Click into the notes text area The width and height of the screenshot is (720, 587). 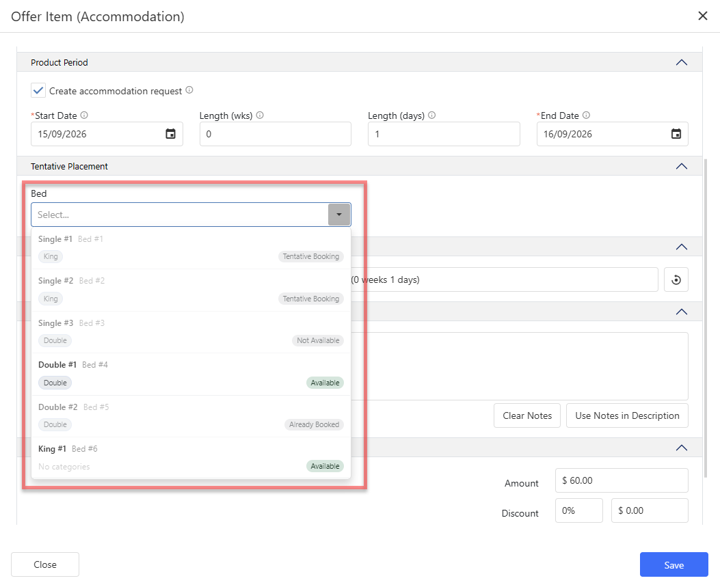pyautogui.click(x=519, y=366)
